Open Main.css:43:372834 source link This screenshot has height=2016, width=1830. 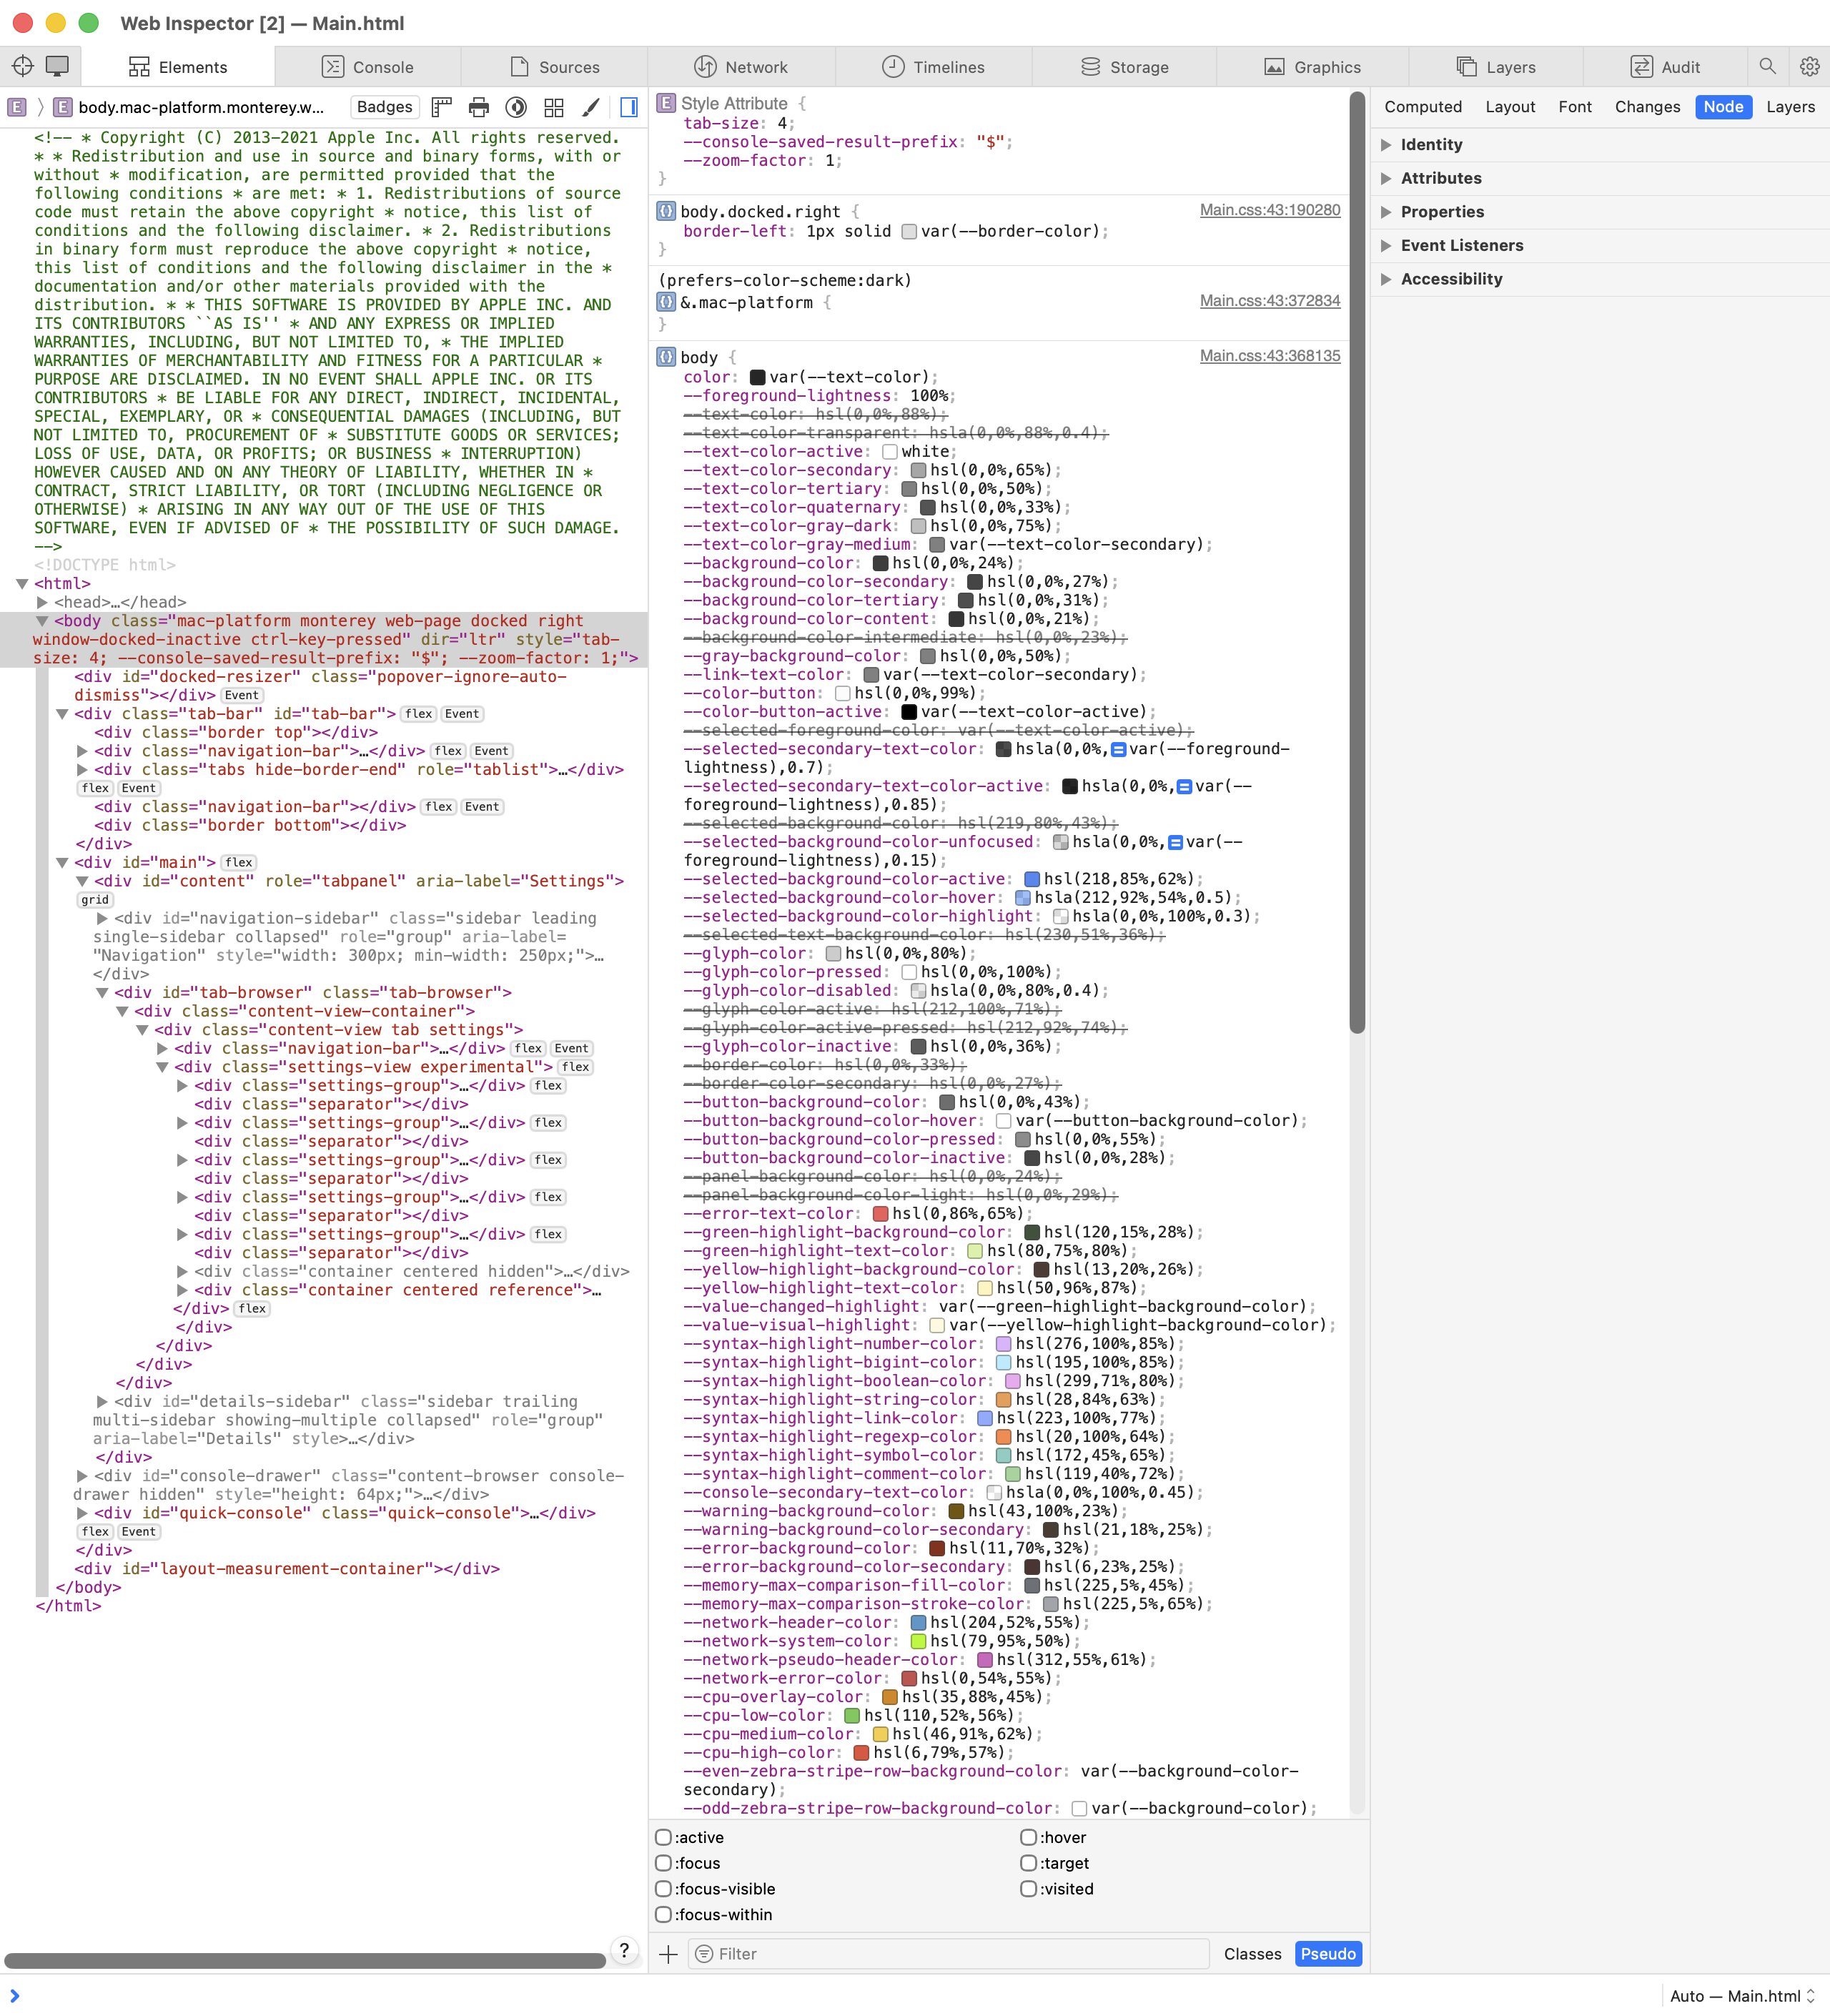1270,300
